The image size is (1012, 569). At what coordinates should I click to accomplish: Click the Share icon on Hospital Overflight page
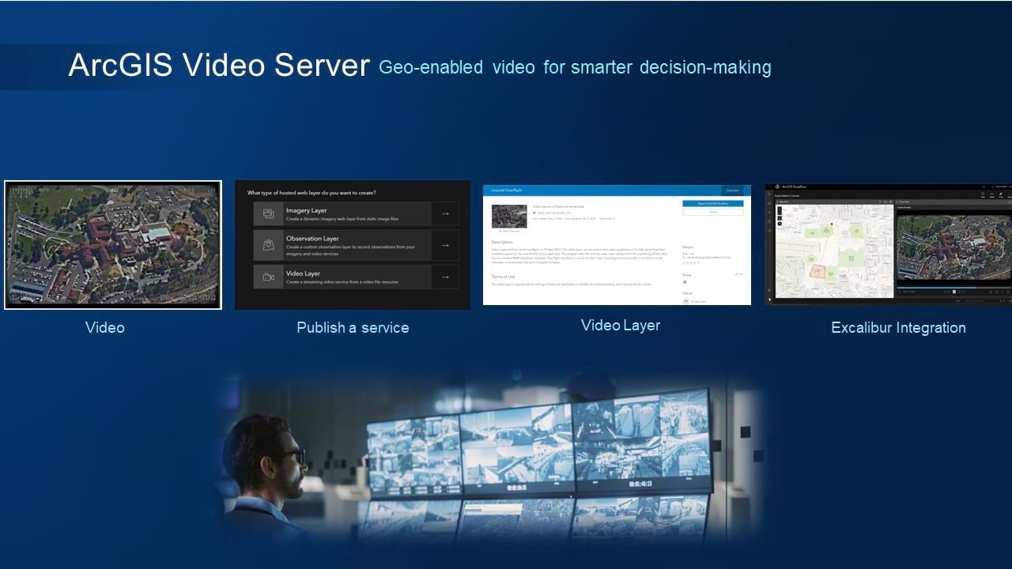685,281
